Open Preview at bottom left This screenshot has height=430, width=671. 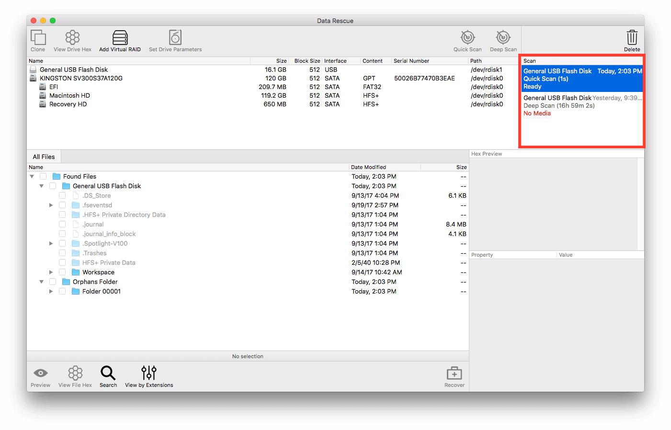[40, 375]
